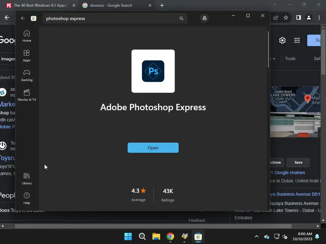The width and height of the screenshot is (326, 244).
Task: Open File Explorer from taskbar
Action: (156, 236)
